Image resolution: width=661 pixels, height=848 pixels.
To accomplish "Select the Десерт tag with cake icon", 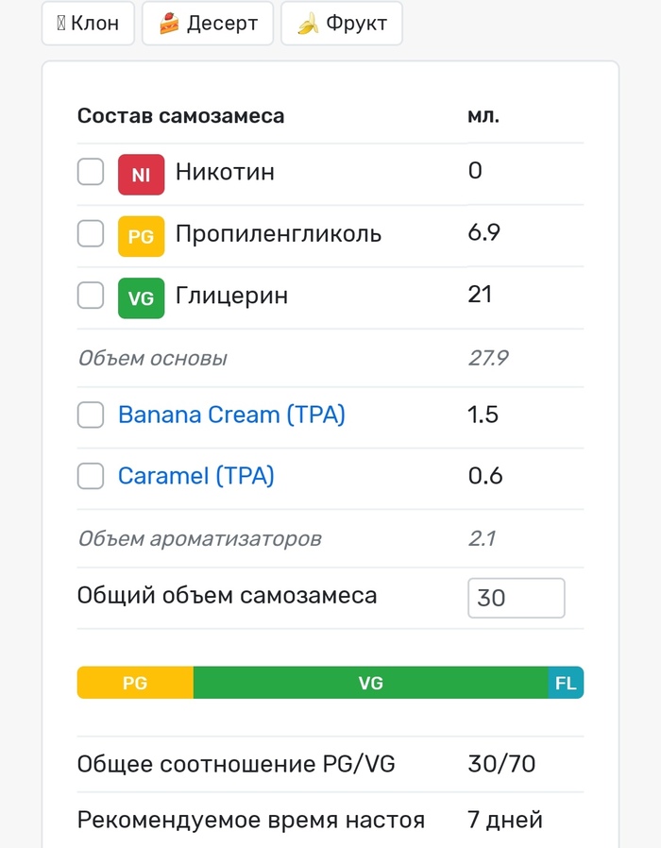I will pyautogui.click(x=208, y=24).
